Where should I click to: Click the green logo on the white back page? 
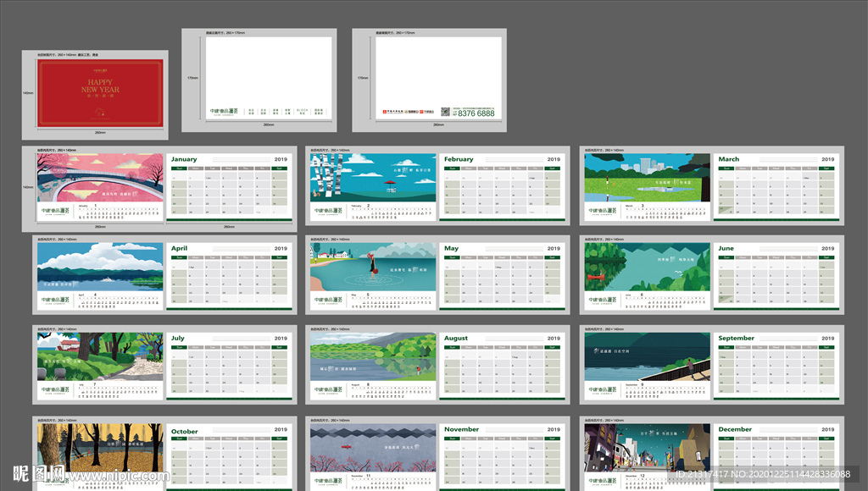(x=224, y=112)
